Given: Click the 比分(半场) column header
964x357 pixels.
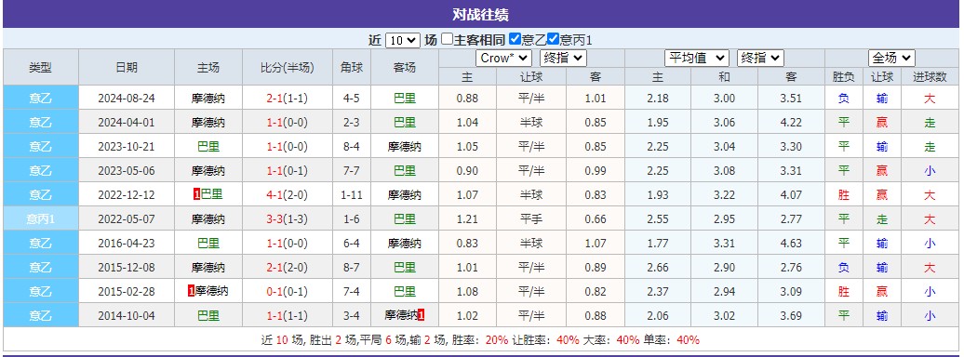Looking at the screenshot, I should click(288, 68).
